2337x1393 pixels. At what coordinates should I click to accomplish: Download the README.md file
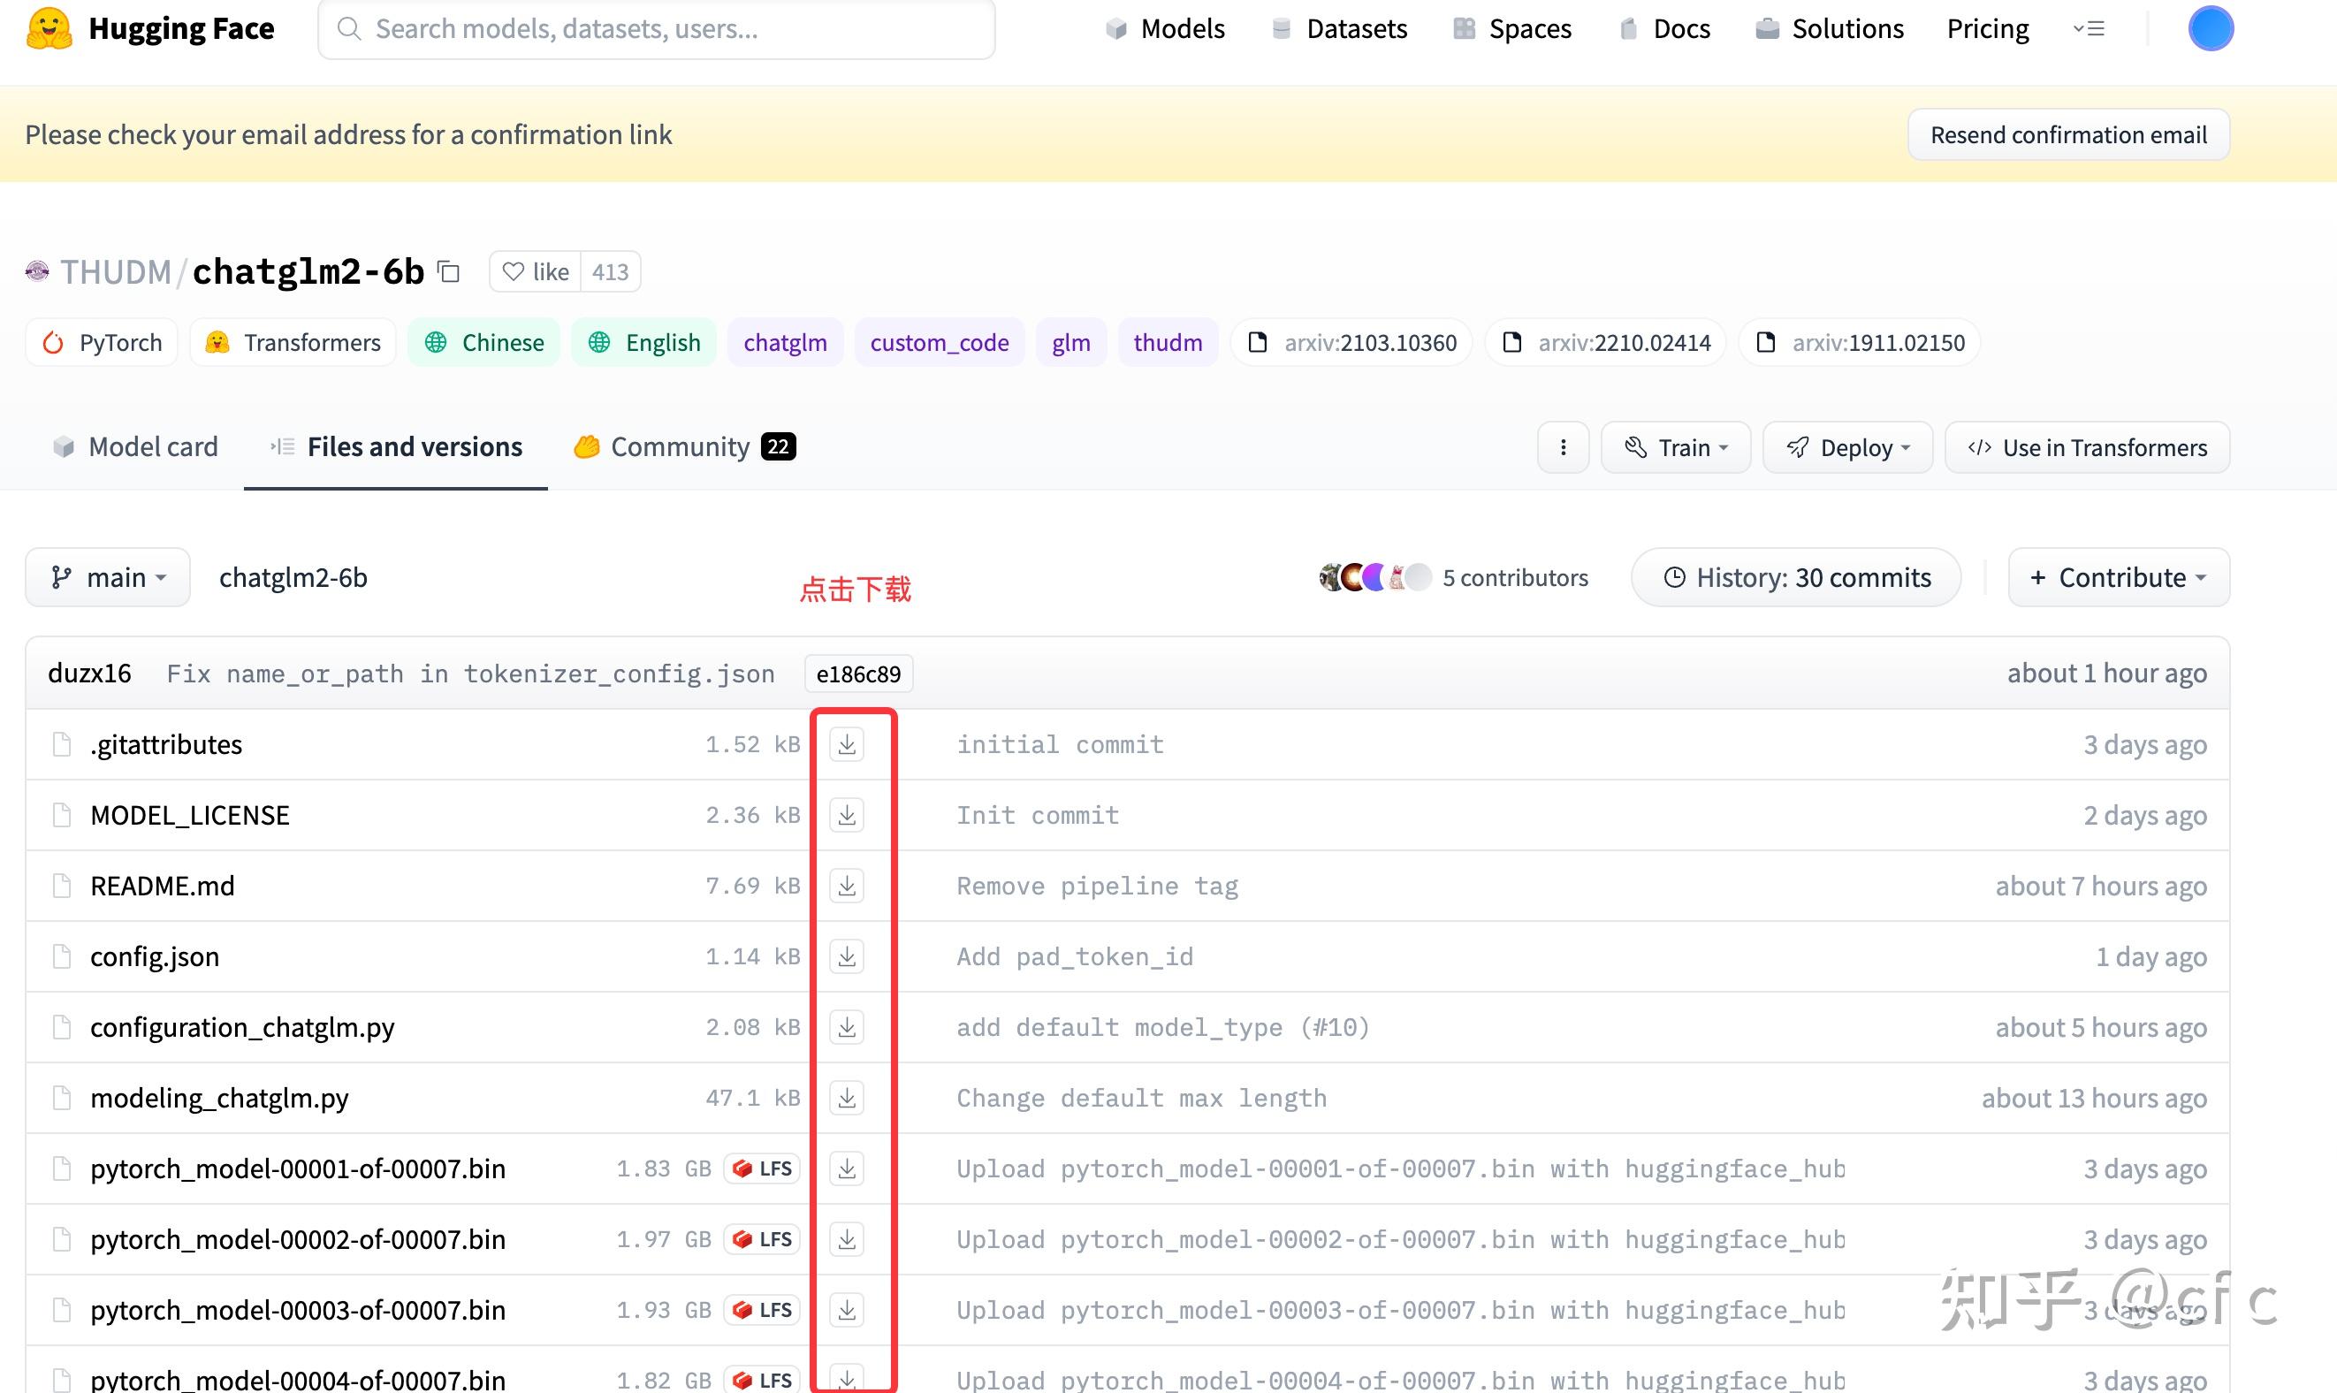[x=847, y=885]
